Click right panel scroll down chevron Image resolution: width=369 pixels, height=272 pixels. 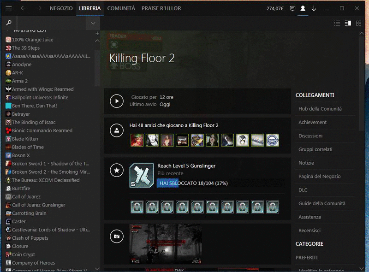tap(362, 268)
